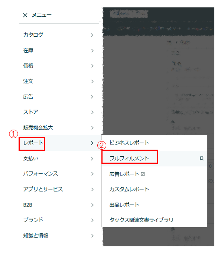The image size is (224, 253).
Task: Expand the 在庫 chevron arrow
Action: [92, 51]
